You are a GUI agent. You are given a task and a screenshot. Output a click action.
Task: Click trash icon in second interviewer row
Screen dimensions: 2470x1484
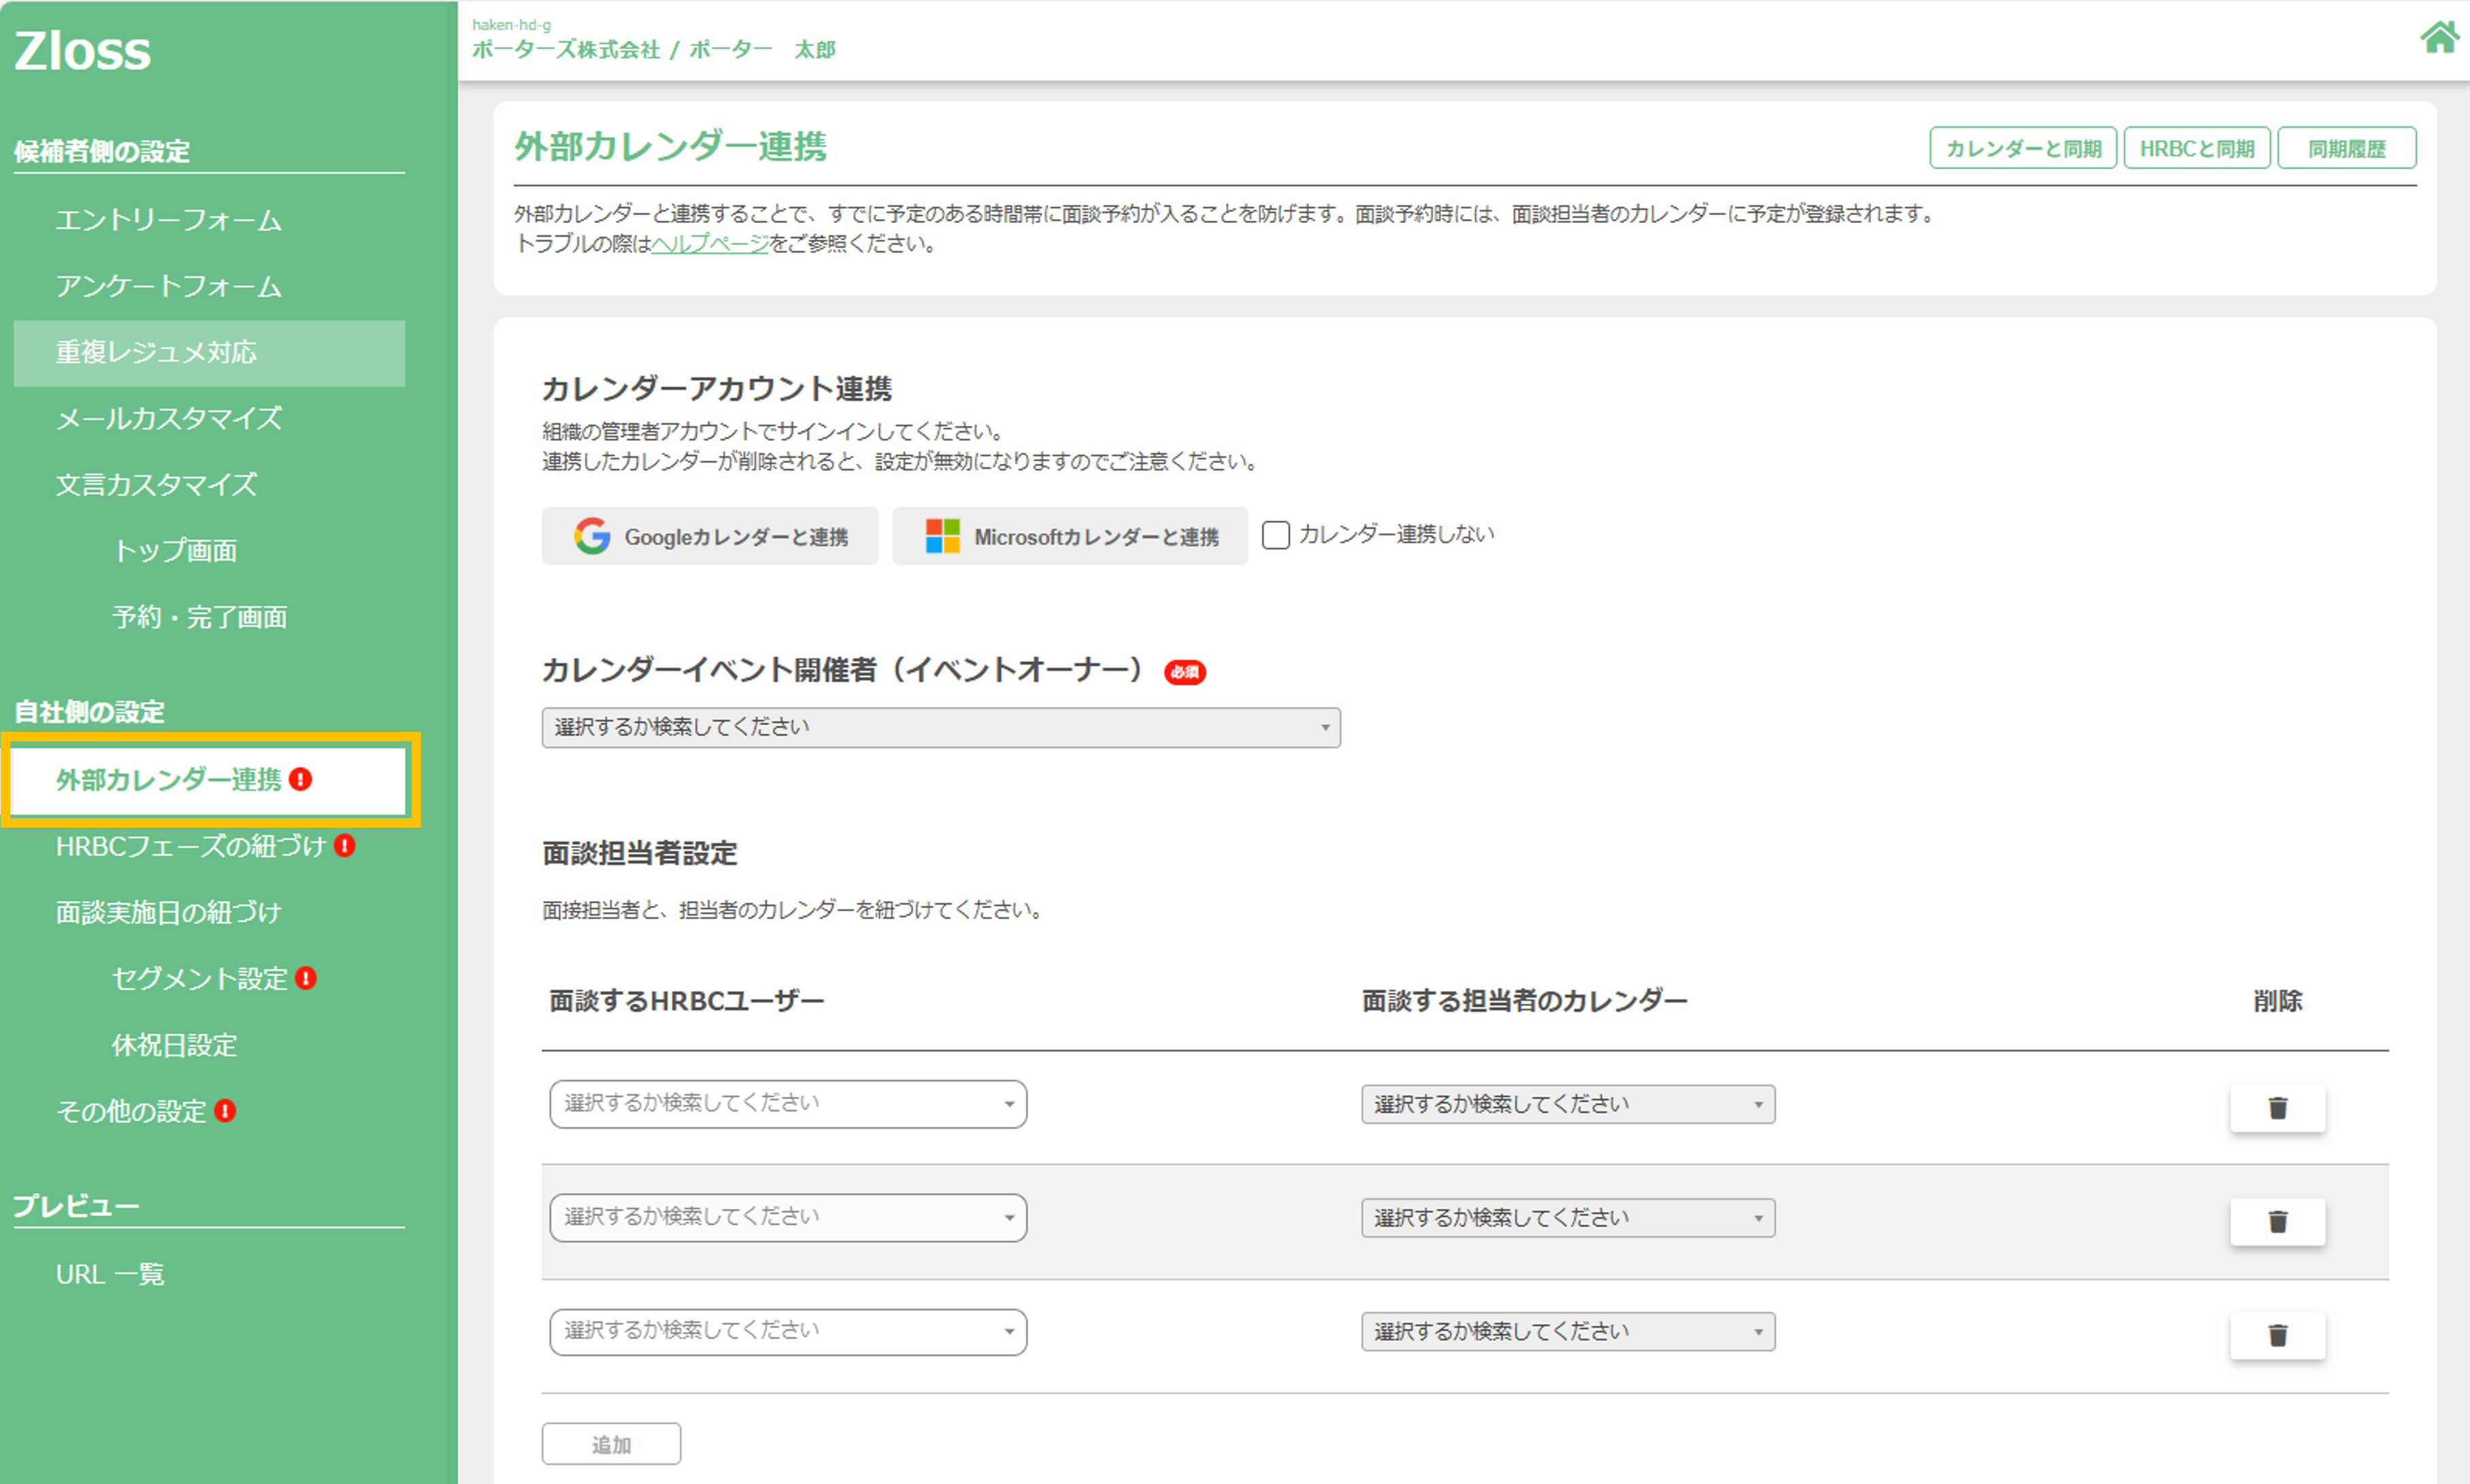tap(2277, 1221)
